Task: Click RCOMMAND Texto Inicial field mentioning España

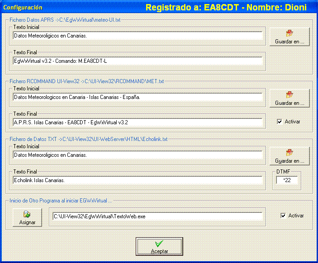Action: (x=138, y=97)
